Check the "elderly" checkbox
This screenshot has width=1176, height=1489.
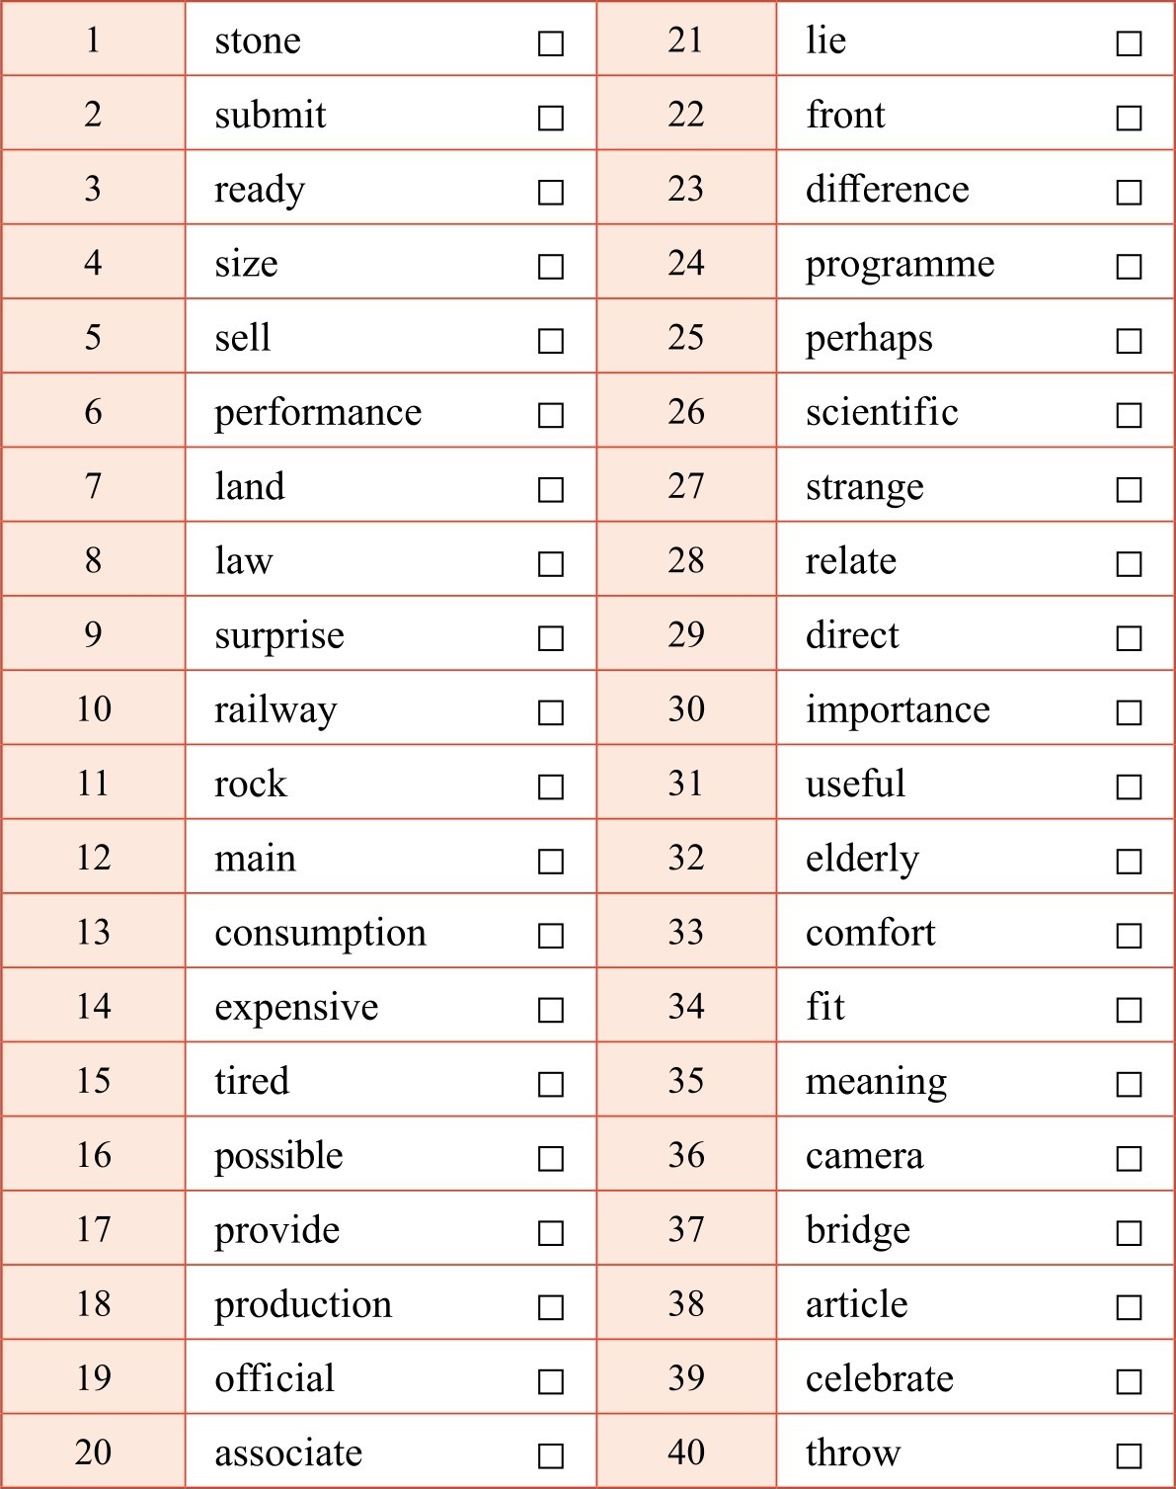tap(1129, 862)
